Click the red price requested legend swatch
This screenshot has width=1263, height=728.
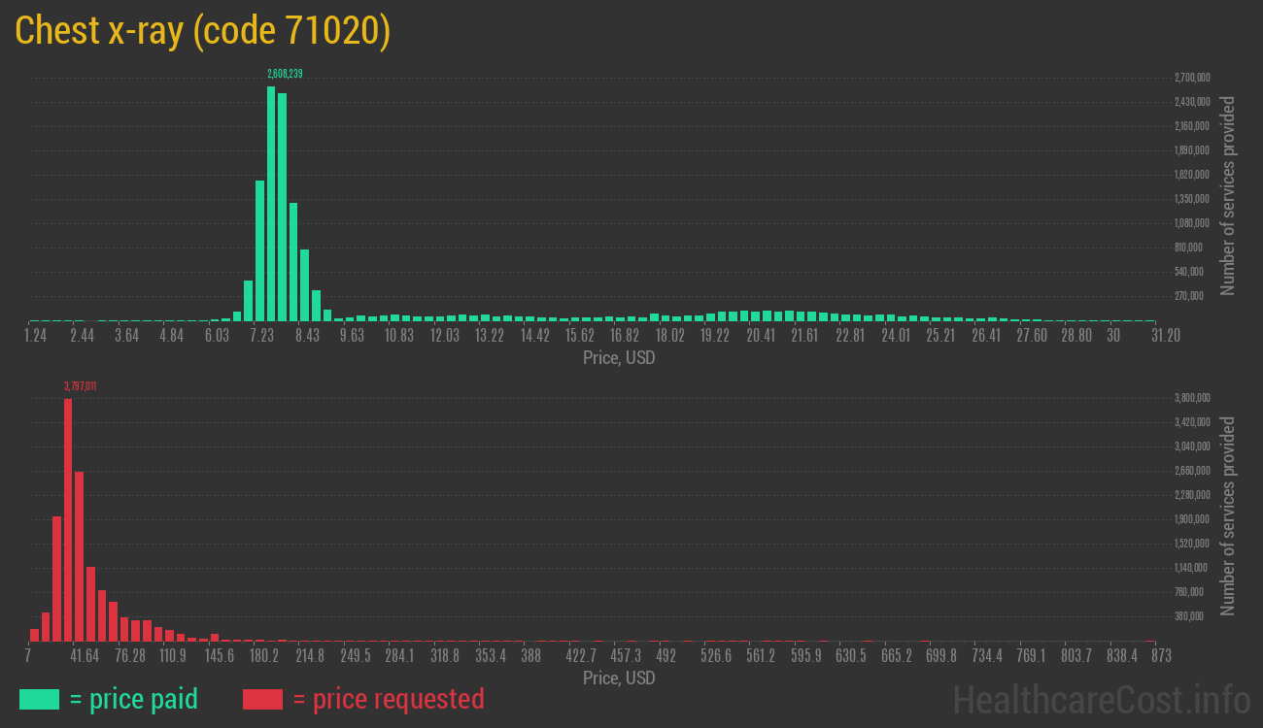262,699
